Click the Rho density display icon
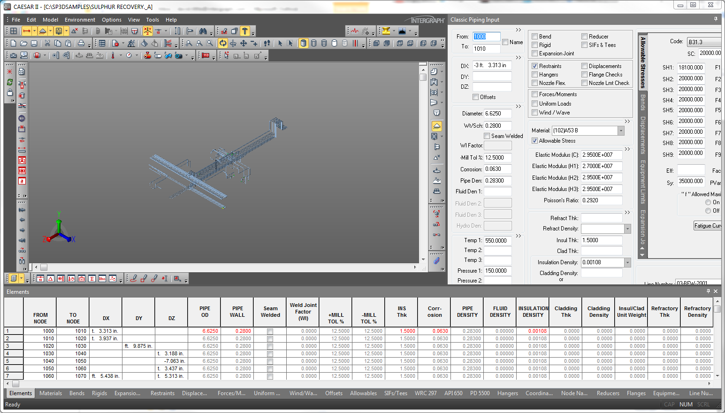Screen dimensions: 725x413 (102, 279)
